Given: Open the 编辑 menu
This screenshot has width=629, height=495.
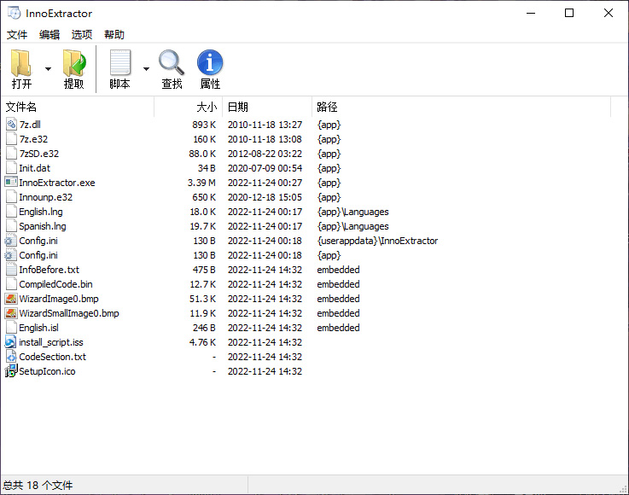Looking at the screenshot, I should click(x=50, y=35).
